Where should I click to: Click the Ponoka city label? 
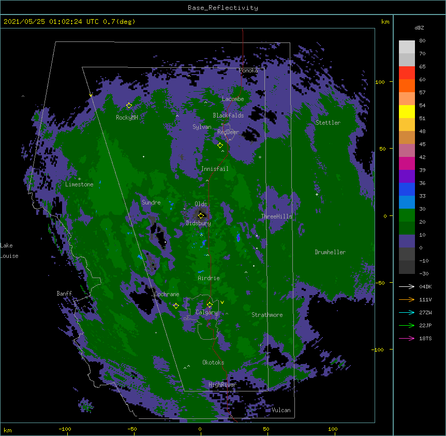pyautogui.click(x=248, y=70)
